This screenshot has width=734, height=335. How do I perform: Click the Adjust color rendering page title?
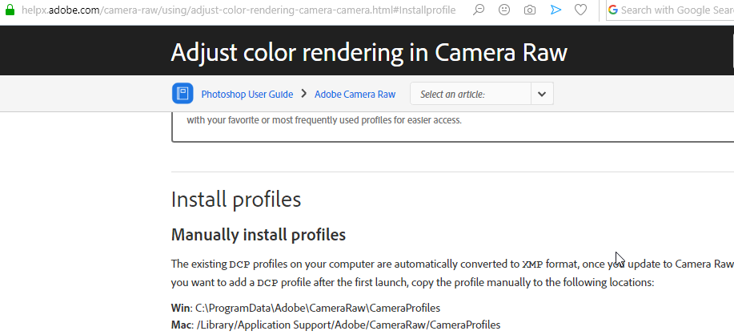click(x=369, y=52)
